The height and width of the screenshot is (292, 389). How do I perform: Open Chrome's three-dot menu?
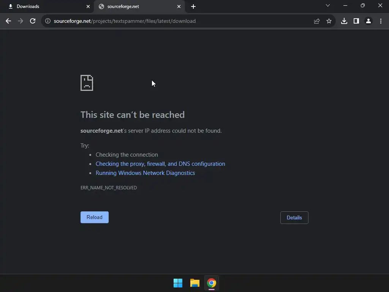click(x=381, y=21)
